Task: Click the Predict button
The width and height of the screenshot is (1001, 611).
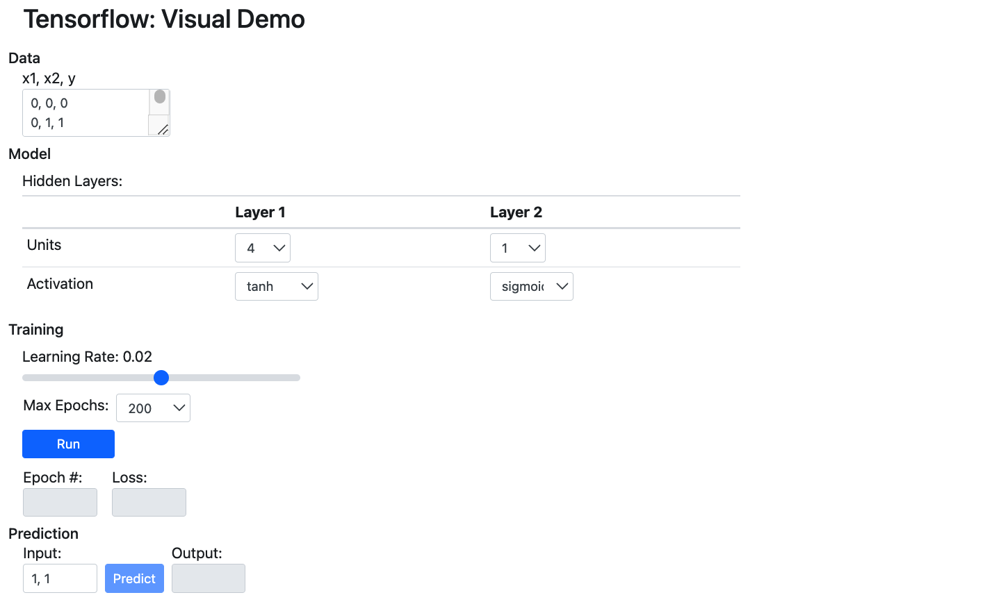Action: coord(134,578)
